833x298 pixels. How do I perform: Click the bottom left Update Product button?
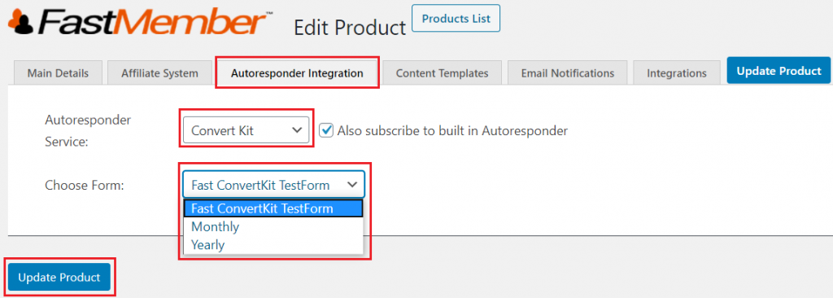59,278
